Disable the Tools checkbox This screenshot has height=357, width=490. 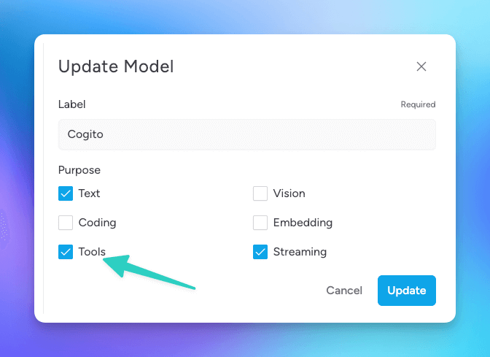(x=66, y=252)
